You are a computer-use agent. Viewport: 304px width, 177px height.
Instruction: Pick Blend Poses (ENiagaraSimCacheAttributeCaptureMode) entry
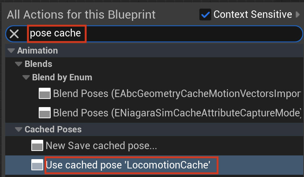(154, 113)
